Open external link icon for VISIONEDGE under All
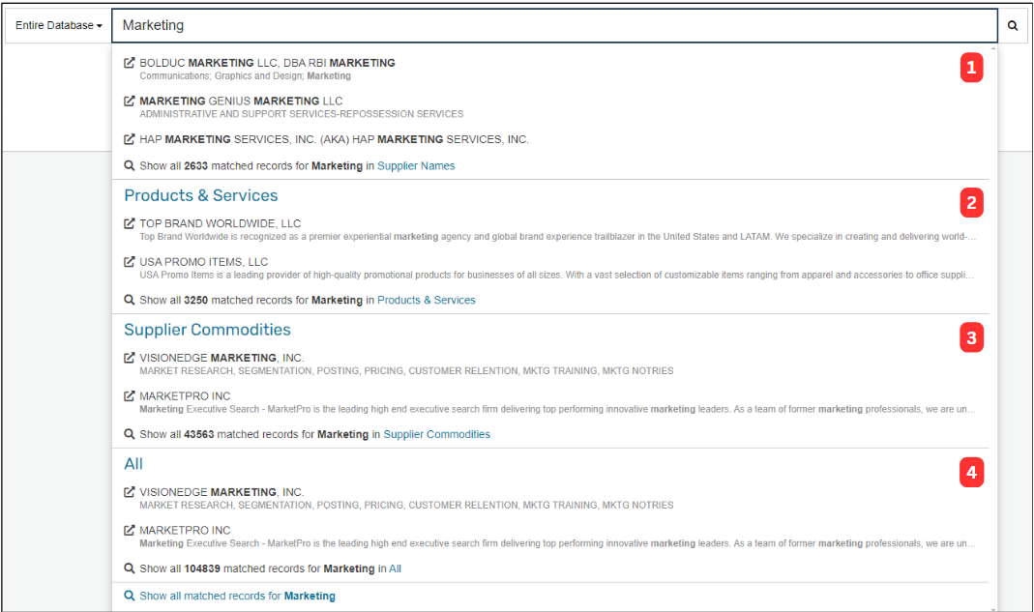The image size is (1034, 612). tap(130, 492)
